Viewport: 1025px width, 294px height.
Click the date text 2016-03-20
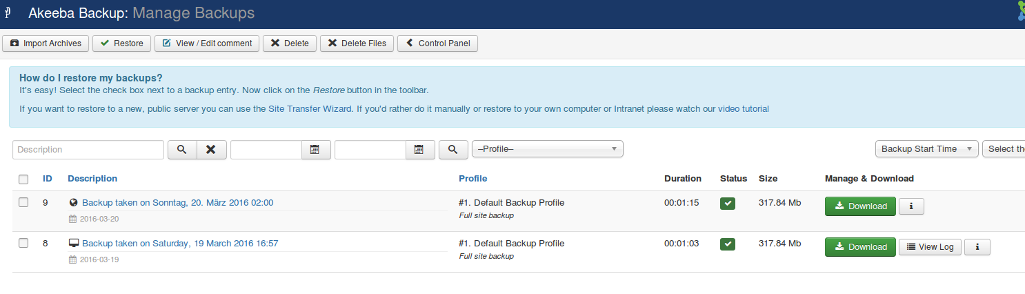tap(99, 219)
